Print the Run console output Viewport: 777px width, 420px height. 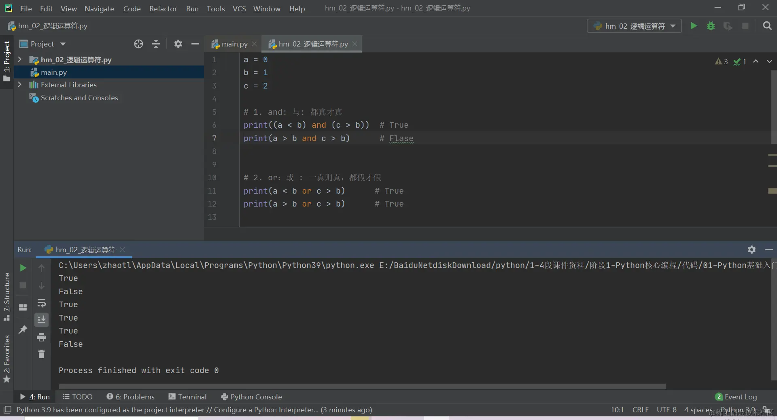41,337
